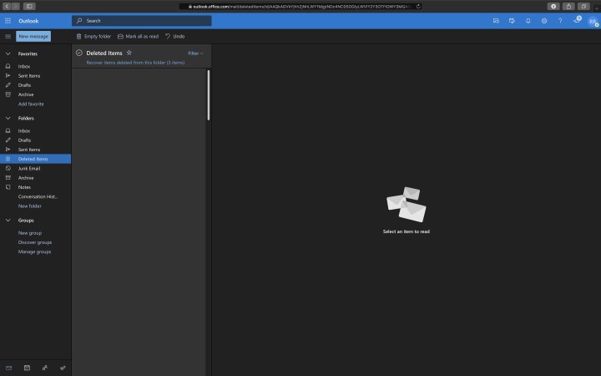Screen dimensions: 601x376
Task: Click Empty folder in the toolbar
Action: click(x=93, y=37)
